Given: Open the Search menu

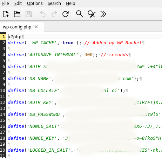Looking at the screenshot, I should 54,4.
